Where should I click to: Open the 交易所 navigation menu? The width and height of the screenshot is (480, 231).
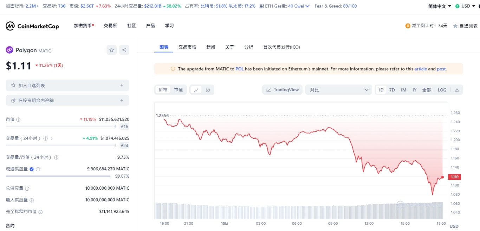(x=110, y=26)
